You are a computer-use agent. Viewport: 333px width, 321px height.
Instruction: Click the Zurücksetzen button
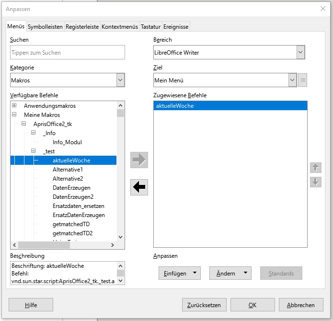click(204, 305)
